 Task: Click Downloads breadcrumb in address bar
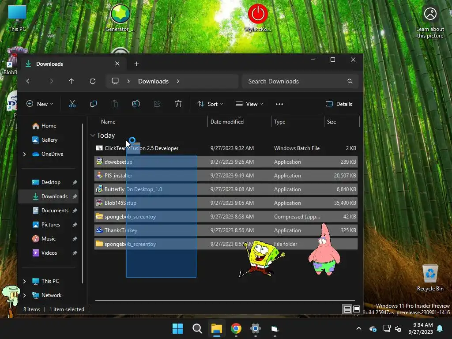pos(153,81)
